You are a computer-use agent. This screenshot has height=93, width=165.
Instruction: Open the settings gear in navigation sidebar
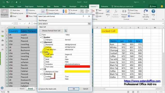(x=2, y=88)
